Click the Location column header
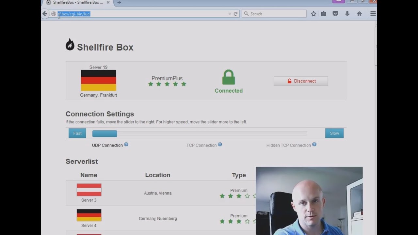 (x=158, y=175)
